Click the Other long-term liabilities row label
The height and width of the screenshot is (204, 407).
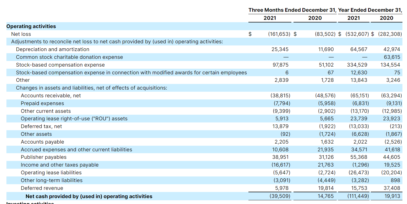coord(52,180)
